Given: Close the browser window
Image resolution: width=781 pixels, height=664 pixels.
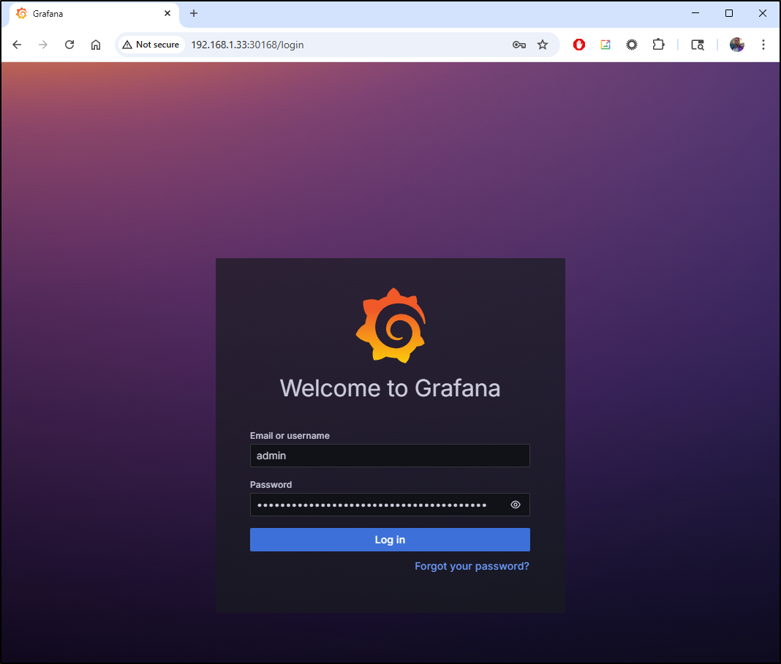Looking at the screenshot, I should (763, 13).
